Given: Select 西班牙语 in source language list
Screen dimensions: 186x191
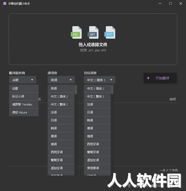Looking at the screenshot, I should coord(61,152).
